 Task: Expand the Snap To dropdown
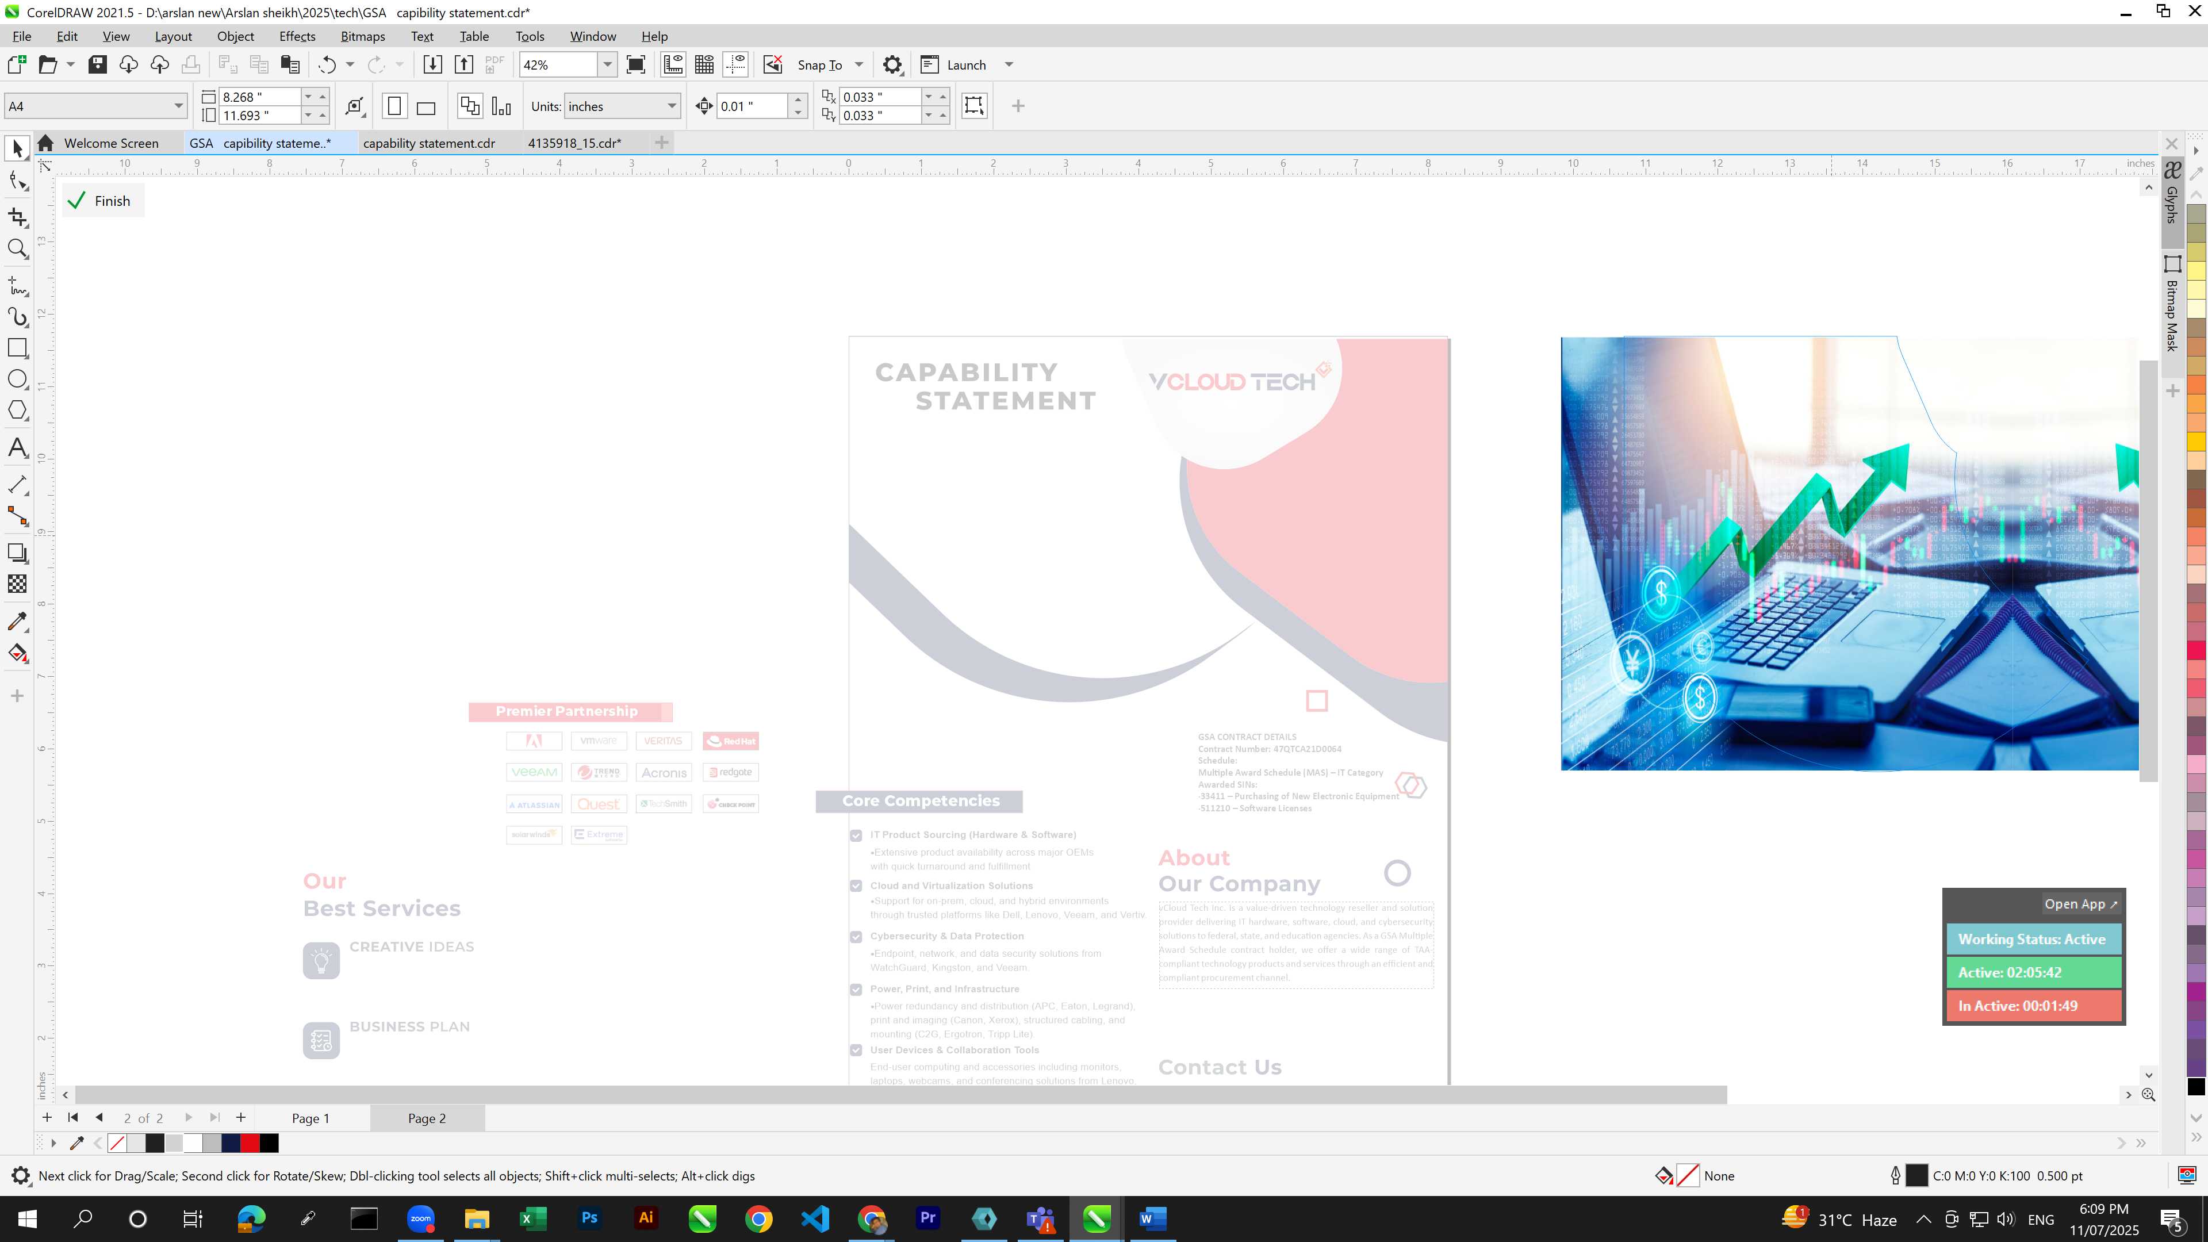859,64
